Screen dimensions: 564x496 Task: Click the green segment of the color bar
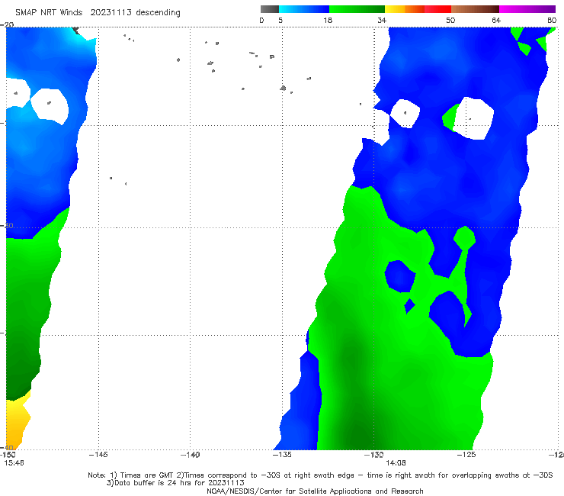[x=357, y=9]
